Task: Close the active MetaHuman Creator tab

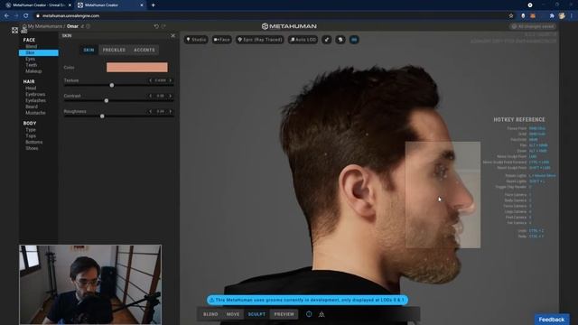Action: (x=142, y=5)
